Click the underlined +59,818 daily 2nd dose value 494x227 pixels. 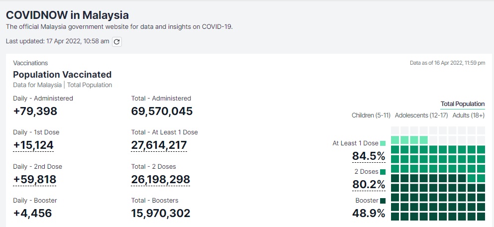point(35,179)
